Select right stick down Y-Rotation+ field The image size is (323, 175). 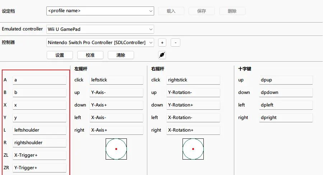click(x=193, y=105)
